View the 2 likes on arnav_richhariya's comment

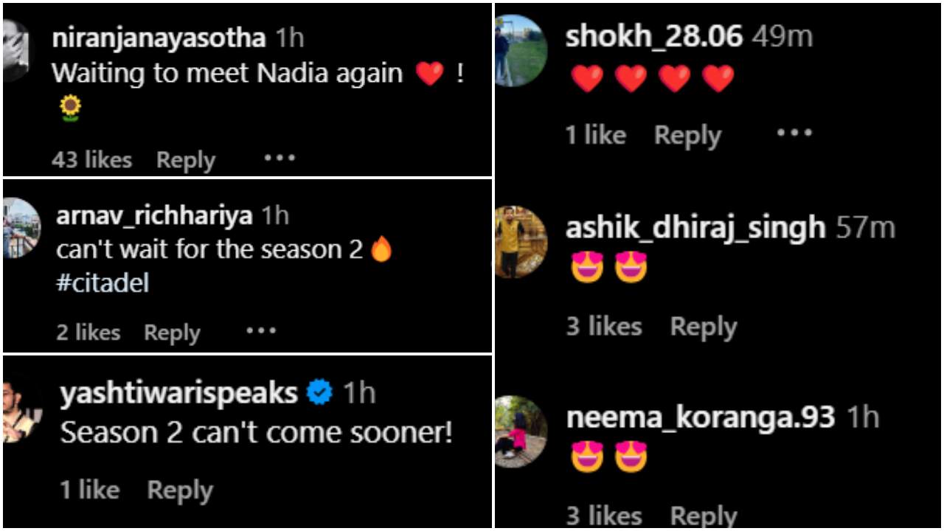pyautogui.click(x=88, y=333)
